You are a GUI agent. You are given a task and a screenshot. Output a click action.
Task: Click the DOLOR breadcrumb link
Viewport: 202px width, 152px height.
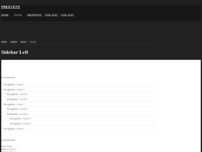33,42
